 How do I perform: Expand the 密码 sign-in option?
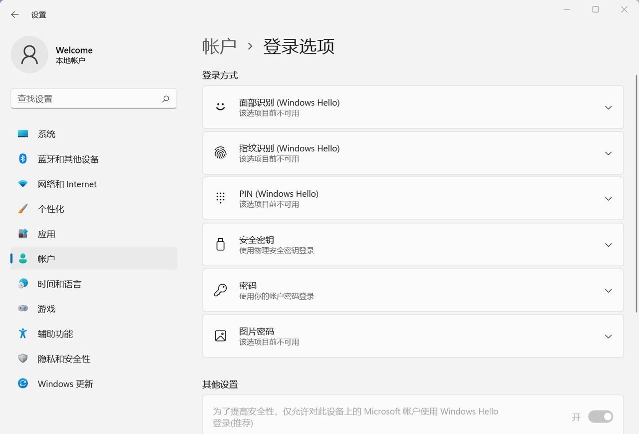point(608,290)
